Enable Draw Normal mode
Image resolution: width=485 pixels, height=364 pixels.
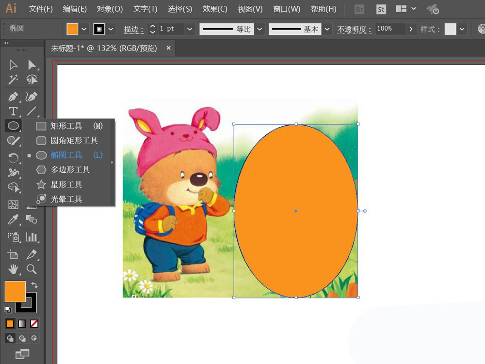10,338
